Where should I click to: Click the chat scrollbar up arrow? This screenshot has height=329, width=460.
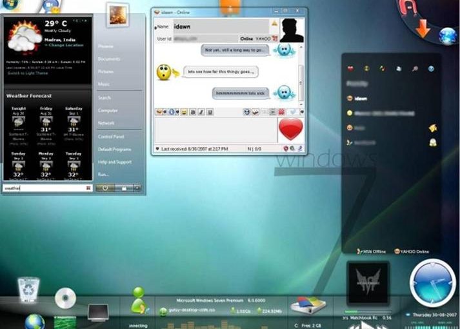301,47
